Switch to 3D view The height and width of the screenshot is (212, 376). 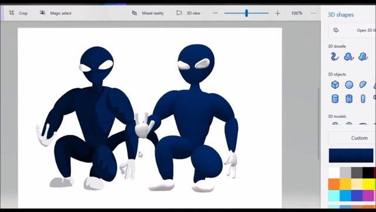188,13
